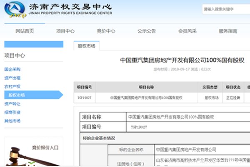Open 服务指南 in the navigation bar
250x167 pixels.
click(x=228, y=31)
